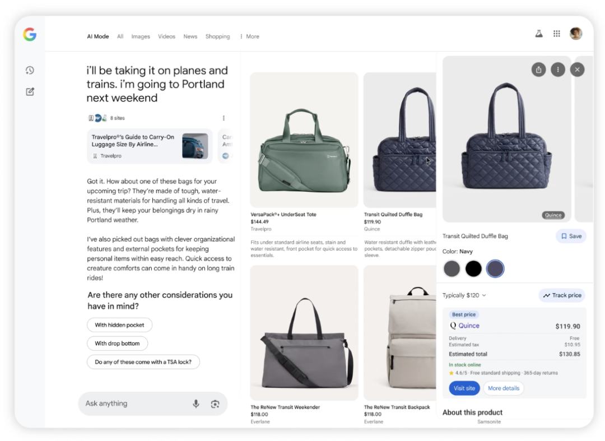The height and width of the screenshot is (441, 605).
Task: Switch to AI Mode tab
Action: point(98,36)
